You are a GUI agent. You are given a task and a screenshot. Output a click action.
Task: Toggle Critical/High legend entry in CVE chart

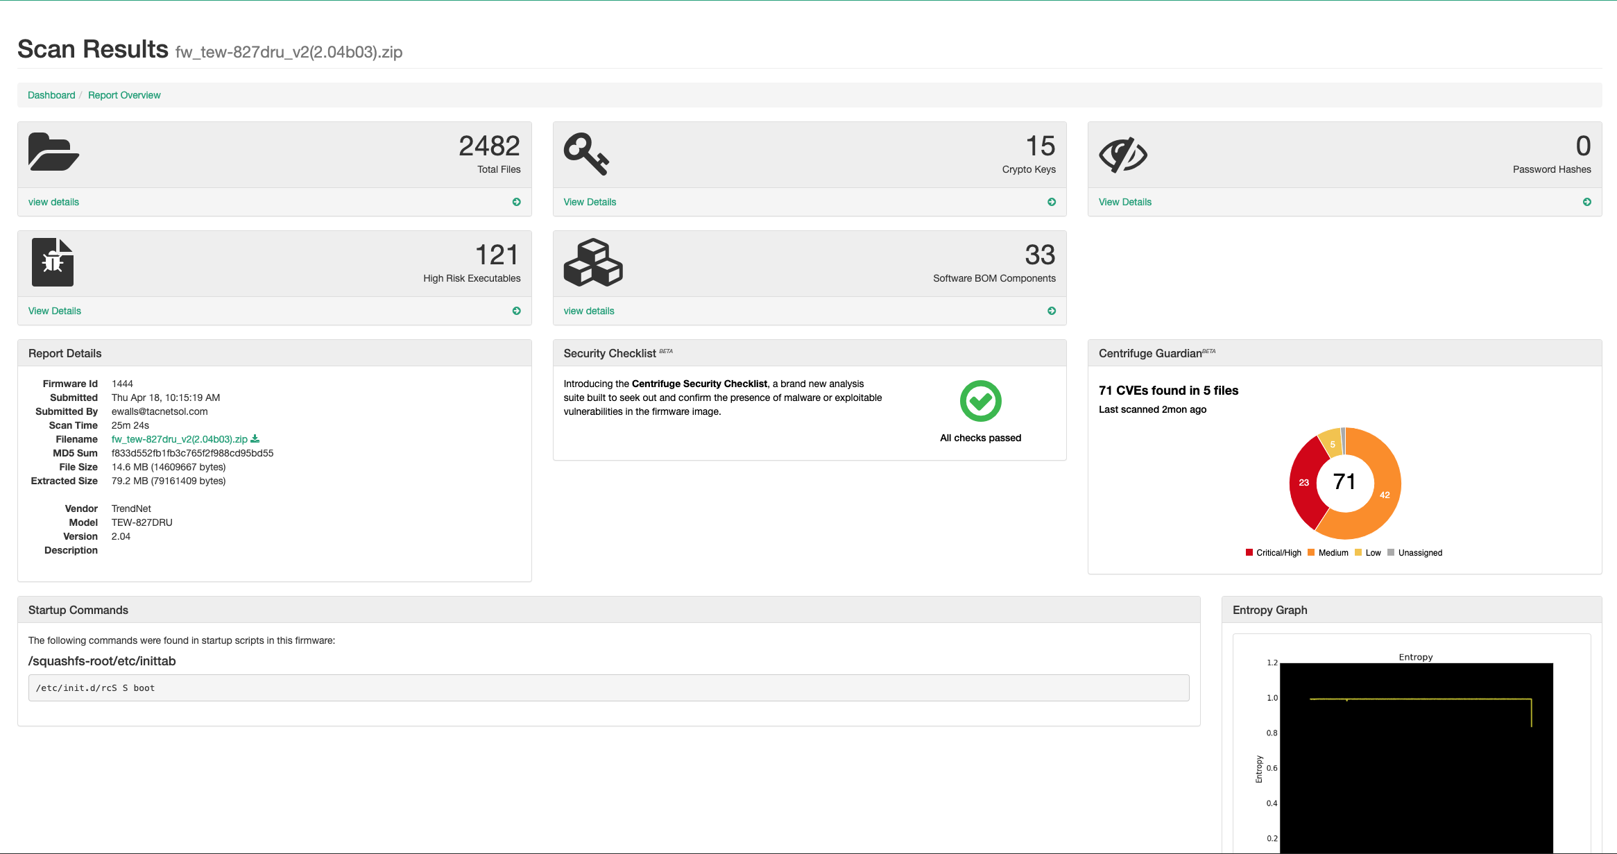pyautogui.click(x=1274, y=553)
